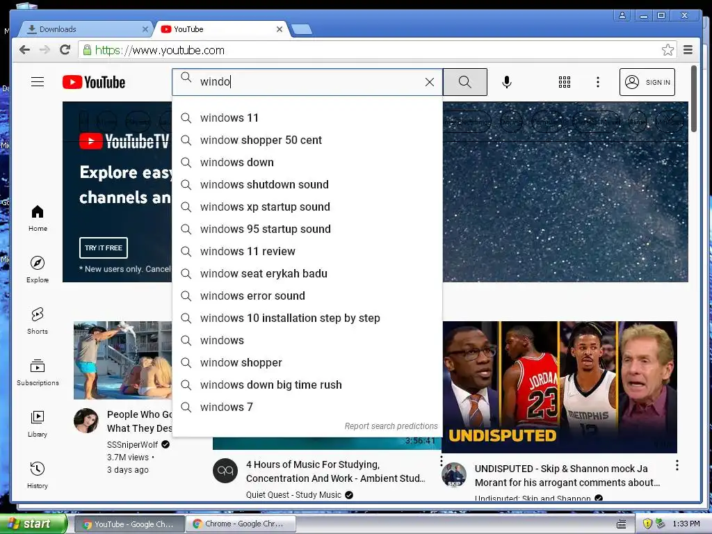Click the YouTube logo
This screenshot has width=712, height=534.
point(94,82)
